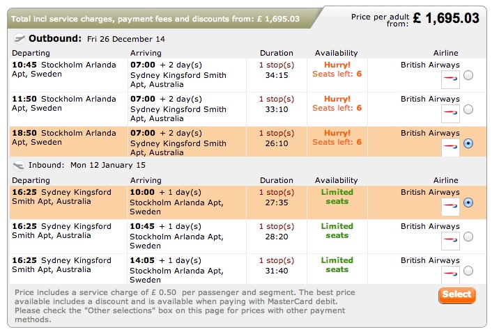Select the 10:45 Stockholm outbound flight radio button
492x334 pixels.
(x=468, y=76)
